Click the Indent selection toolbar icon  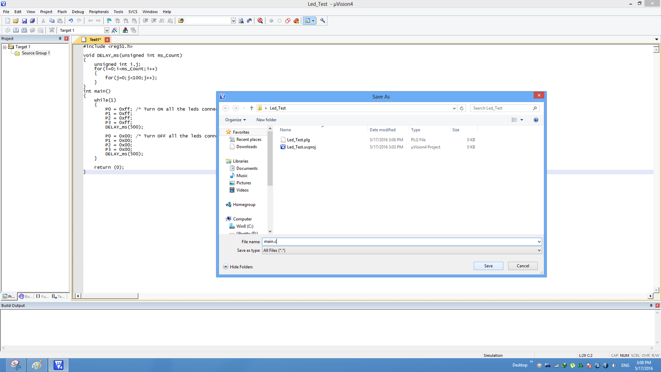145,21
